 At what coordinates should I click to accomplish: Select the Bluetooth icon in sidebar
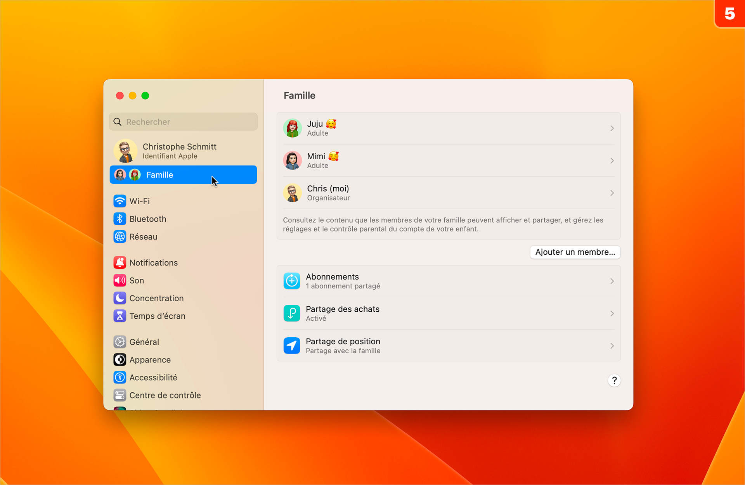(x=120, y=219)
